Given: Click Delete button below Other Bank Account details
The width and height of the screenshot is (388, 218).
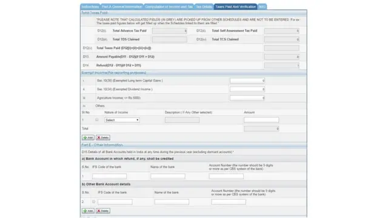Looking at the screenshot, I should pos(103,211).
